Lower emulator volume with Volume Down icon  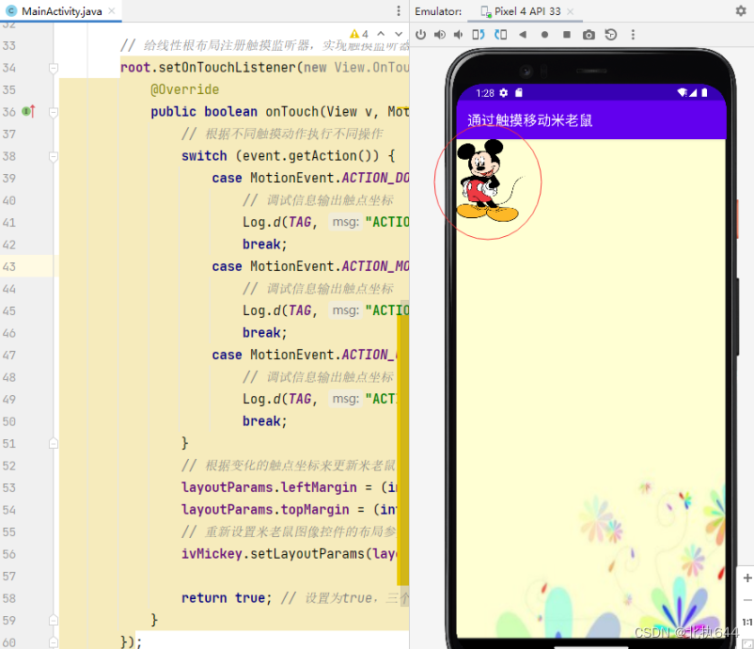pos(458,35)
